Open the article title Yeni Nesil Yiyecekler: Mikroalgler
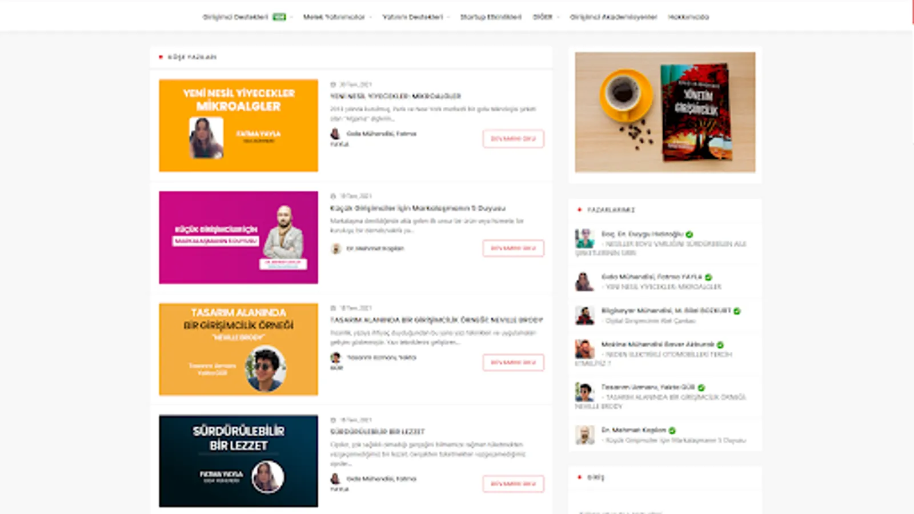Viewport: 914px width, 514px height. (x=395, y=96)
